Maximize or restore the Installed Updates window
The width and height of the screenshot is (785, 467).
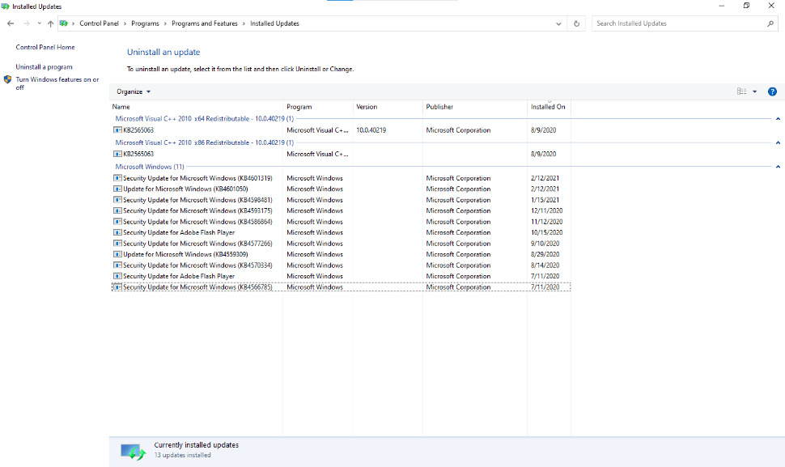click(x=746, y=6)
